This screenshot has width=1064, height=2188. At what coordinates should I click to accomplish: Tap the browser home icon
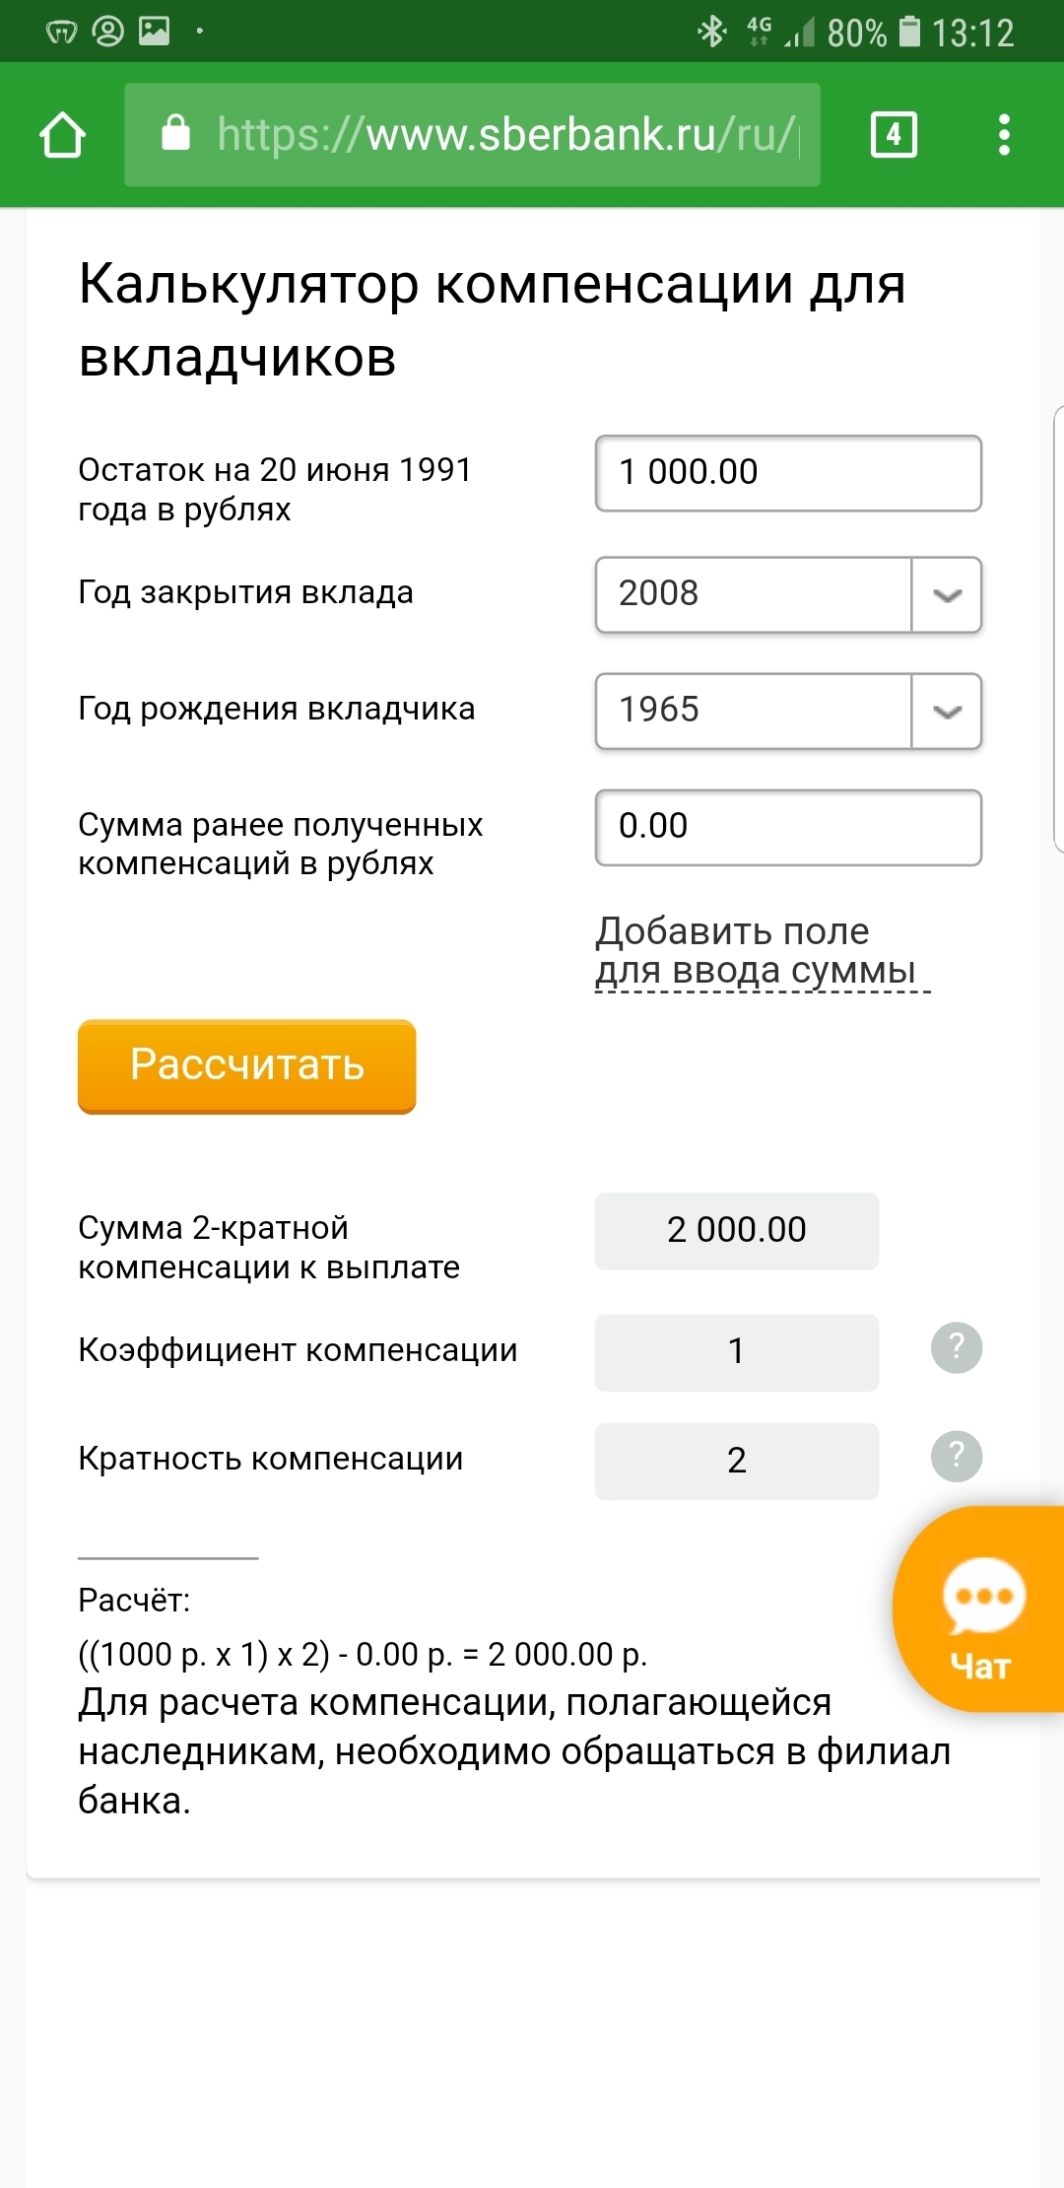tap(62, 135)
